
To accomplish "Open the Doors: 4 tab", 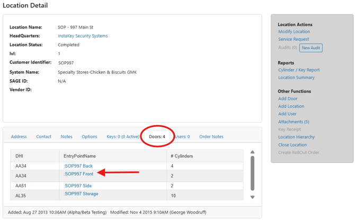I will (x=157, y=136).
